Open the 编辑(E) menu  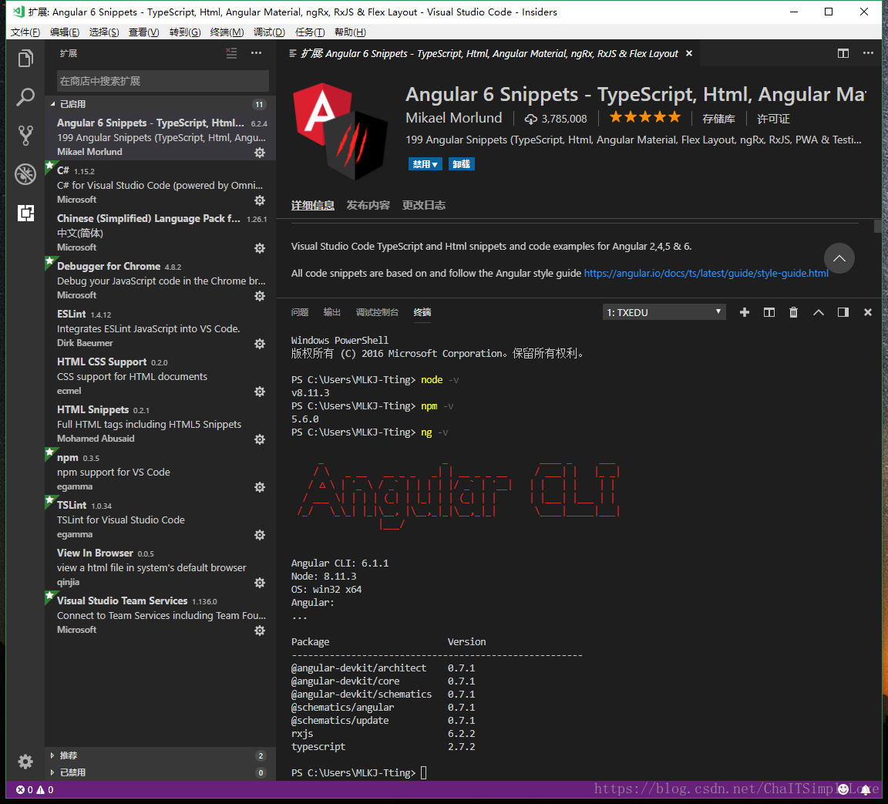point(65,32)
